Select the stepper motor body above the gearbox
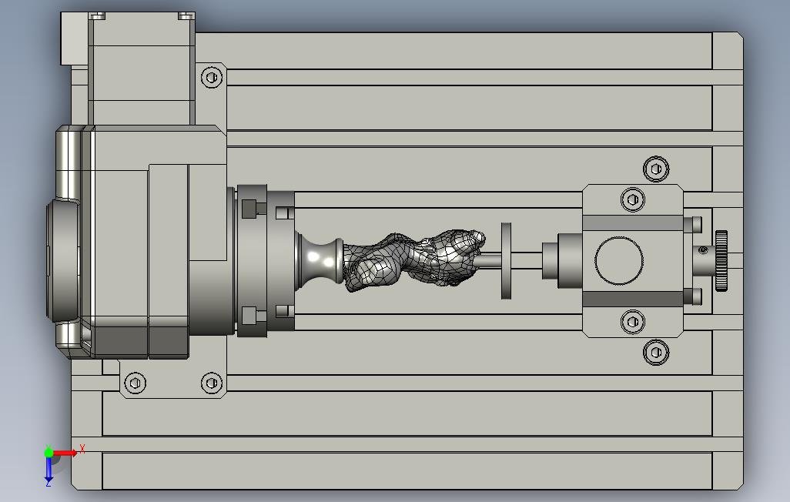790x502 pixels. click(x=142, y=69)
